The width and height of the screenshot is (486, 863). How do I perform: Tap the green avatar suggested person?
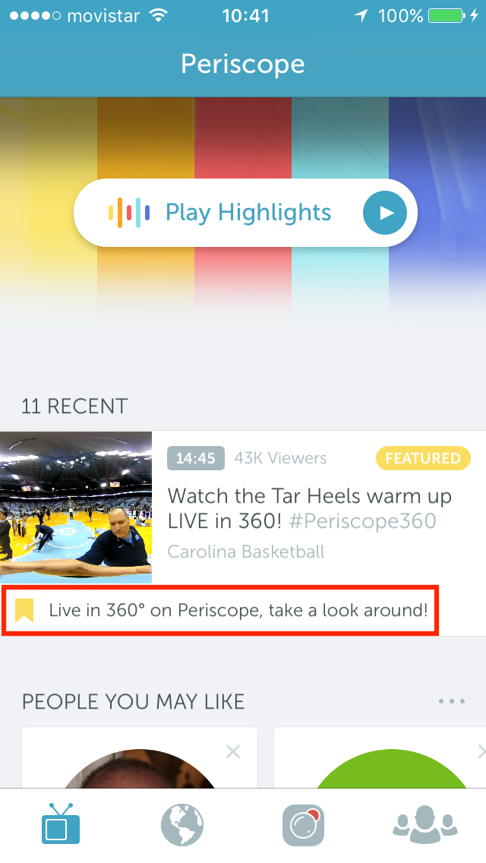point(391,769)
